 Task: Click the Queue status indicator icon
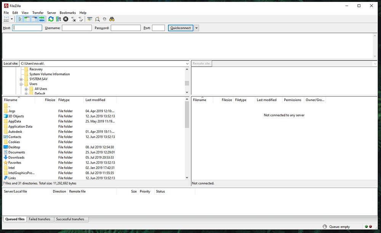pyautogui.click(x=325, y=227)
